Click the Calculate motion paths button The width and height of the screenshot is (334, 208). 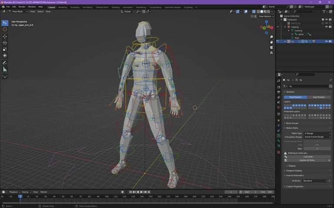tap(309, 156)
